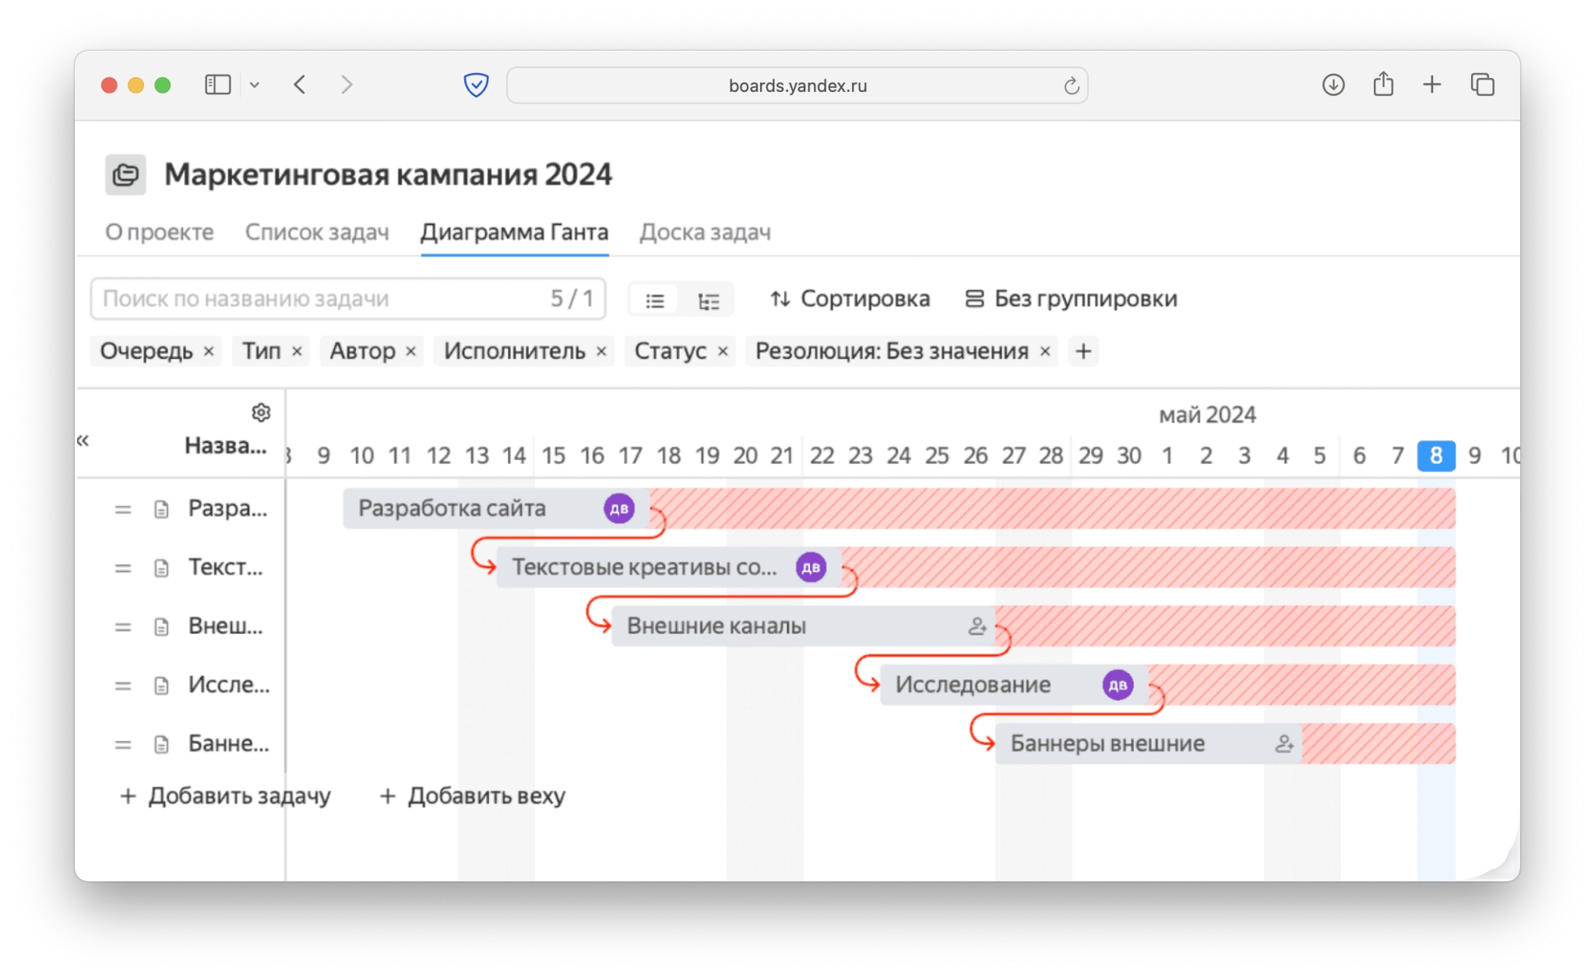Open the Исполнитель filter dropdown
This screenshot has height=980, width=1595.
[514, 351]
